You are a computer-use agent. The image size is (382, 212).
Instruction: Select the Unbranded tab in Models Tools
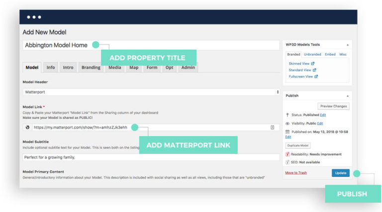[312, 54]
